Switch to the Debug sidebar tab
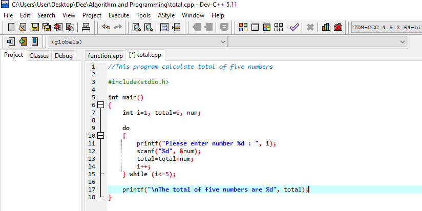422x211 pixels. (64, 56)
